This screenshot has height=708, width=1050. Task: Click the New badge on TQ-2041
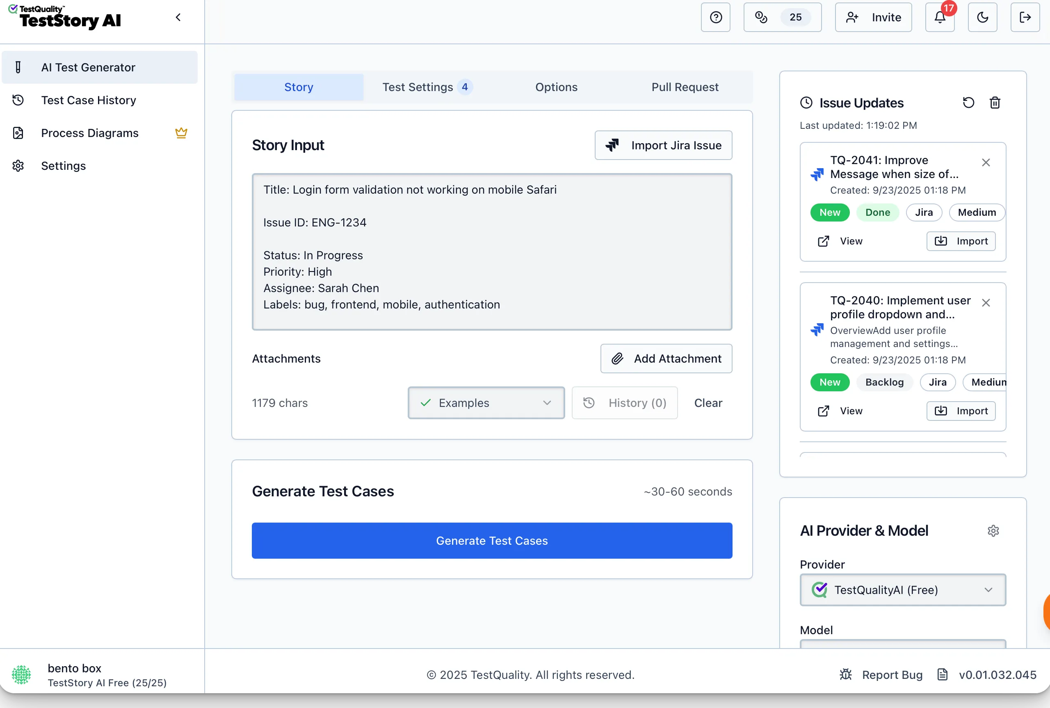(830, 212)
